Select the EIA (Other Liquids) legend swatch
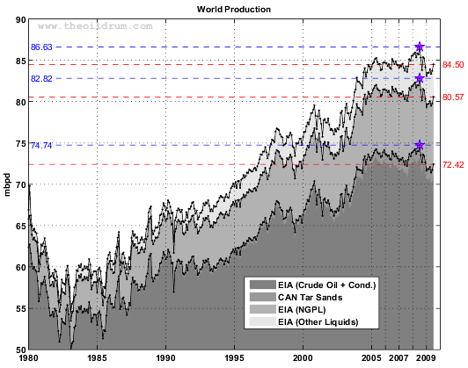 coord(263,321)
